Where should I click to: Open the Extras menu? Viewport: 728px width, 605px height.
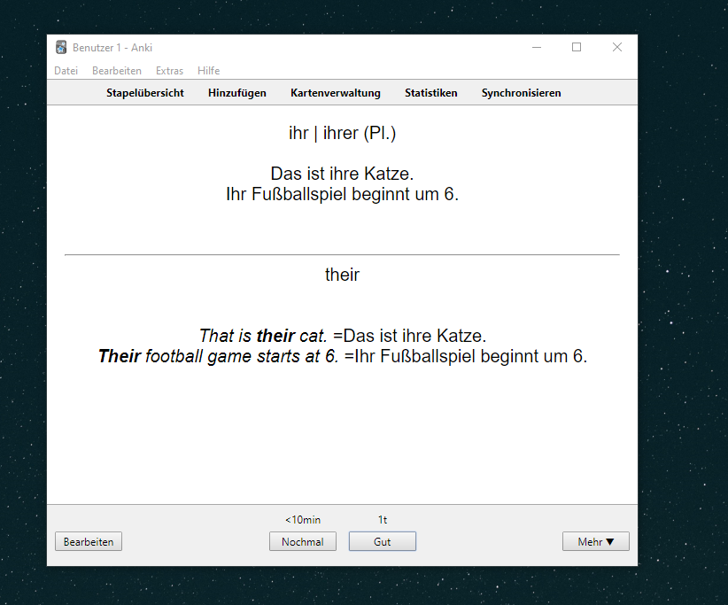click(169, 71)
